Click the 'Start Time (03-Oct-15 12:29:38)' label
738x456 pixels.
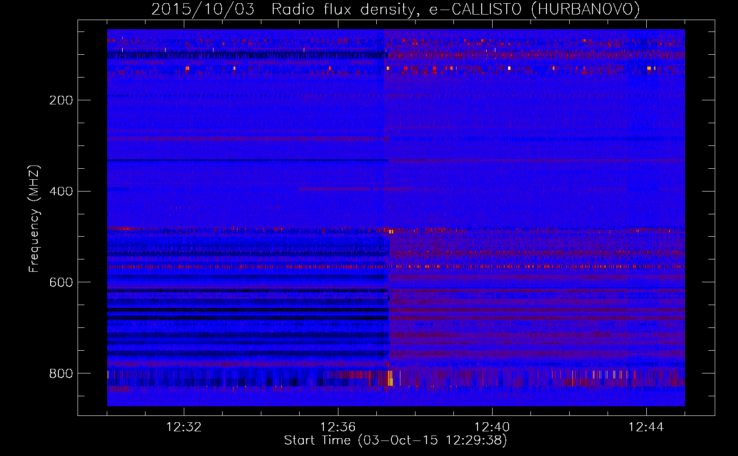(x=395, y=440)
